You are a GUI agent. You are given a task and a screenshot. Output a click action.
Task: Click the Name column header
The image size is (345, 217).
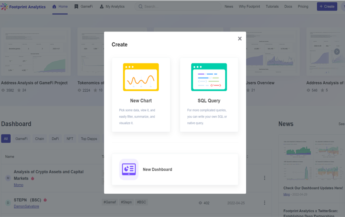click(x=10, y=156)
